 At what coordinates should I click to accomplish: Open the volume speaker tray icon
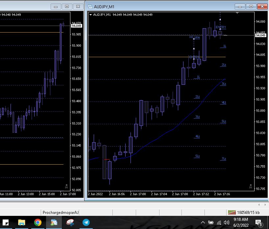click(x=227, y=222)
